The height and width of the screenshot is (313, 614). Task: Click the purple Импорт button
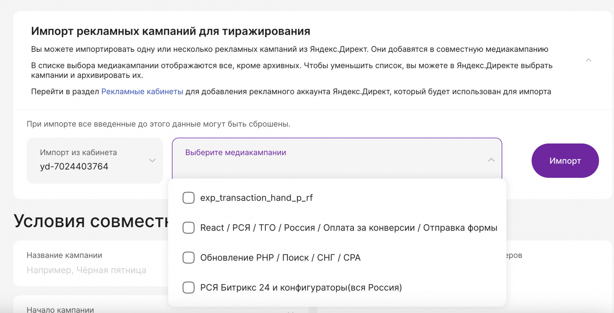(565, 161)
